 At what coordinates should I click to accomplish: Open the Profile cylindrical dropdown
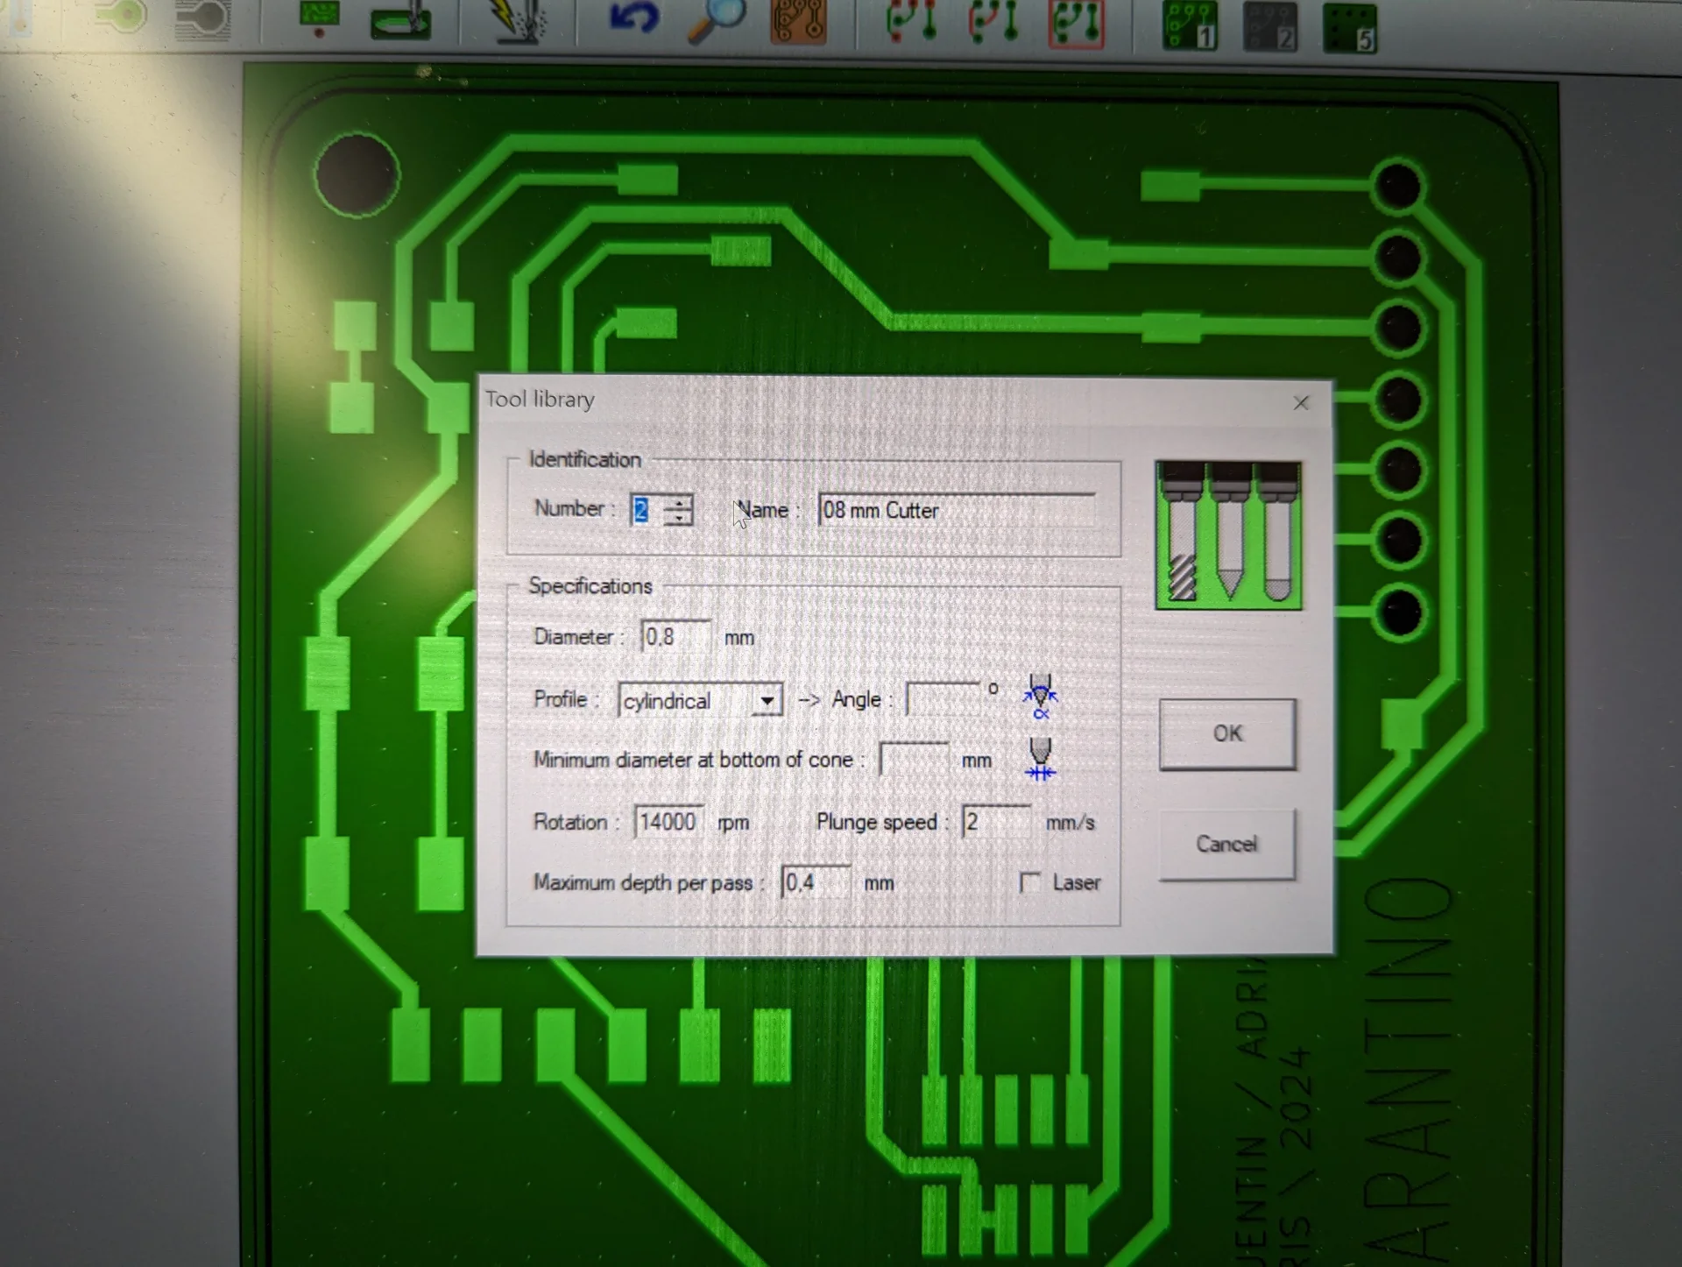pyautogui.click(x=767, y=701)
